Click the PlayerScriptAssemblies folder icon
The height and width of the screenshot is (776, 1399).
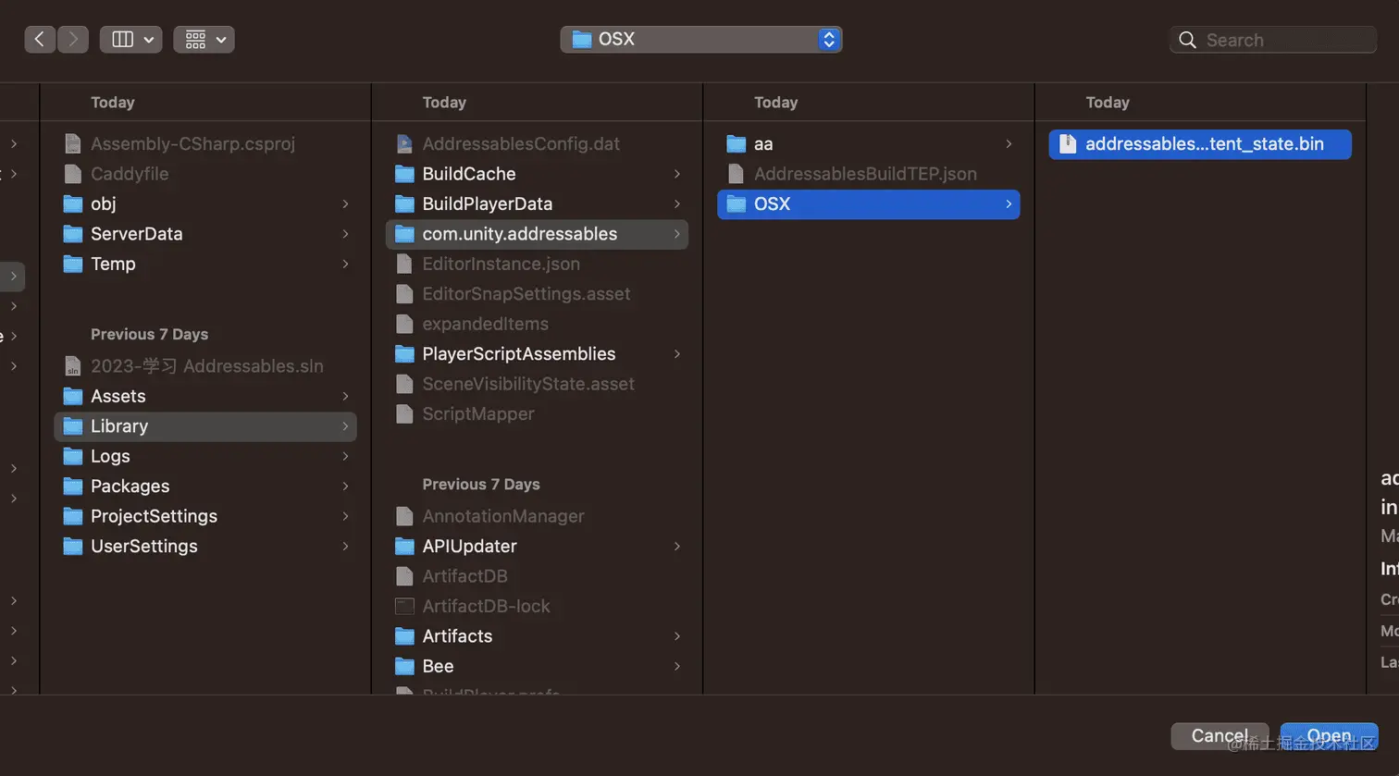coord(404,354)
